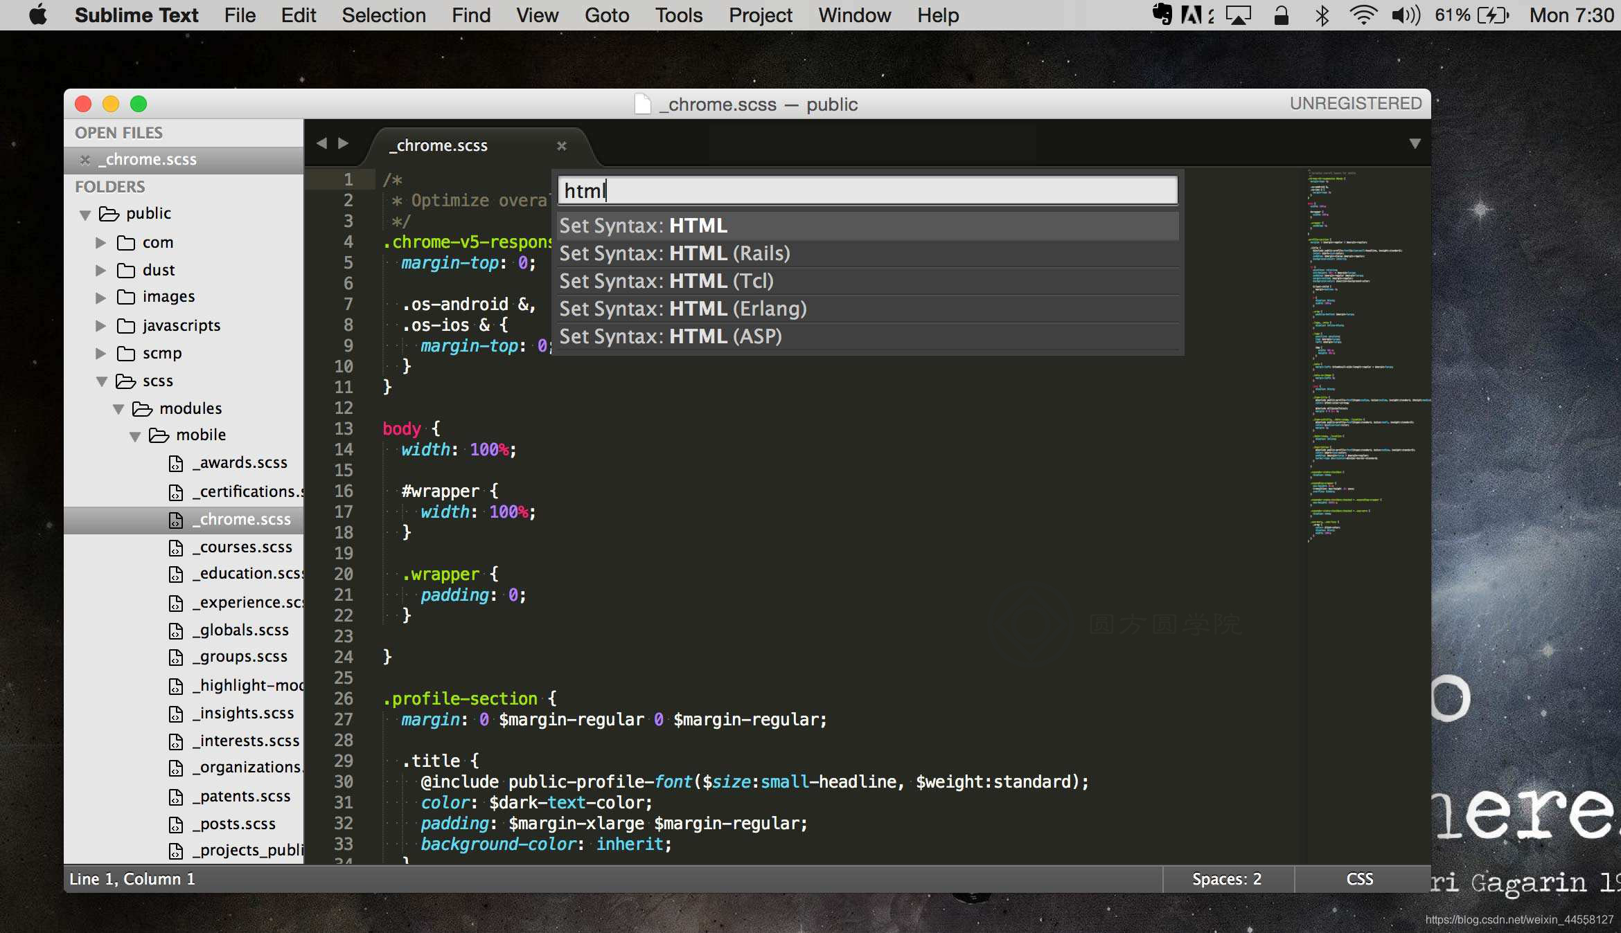Click the lock icon in menu bar
The height and width of the screenshot is (933, 1621).
(1282, 15)
